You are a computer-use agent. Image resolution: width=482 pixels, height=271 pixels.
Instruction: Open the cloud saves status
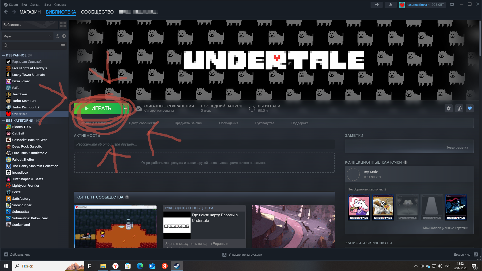tap(165, 108)
